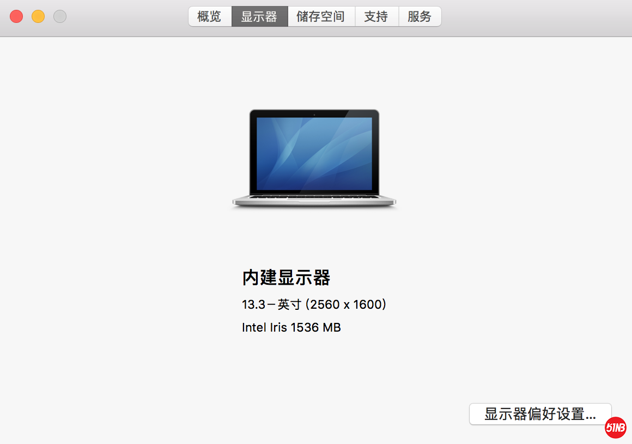Open the 服务 tab
632x444 pixels.
tap(420, 16)
